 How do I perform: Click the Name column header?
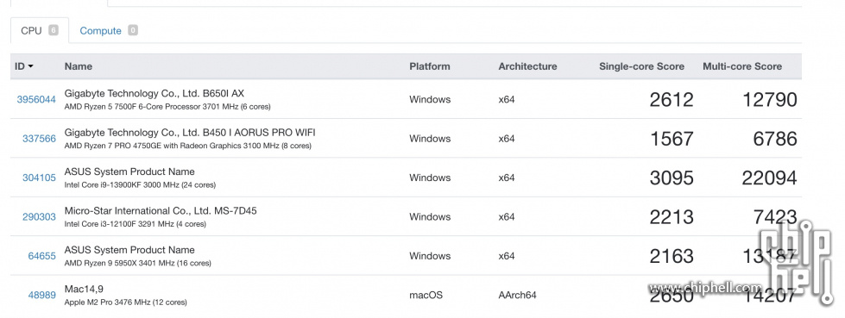79,66
